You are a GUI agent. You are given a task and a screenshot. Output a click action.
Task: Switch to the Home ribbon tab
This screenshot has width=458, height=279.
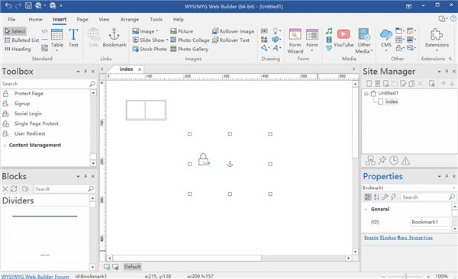click(35, 19)
